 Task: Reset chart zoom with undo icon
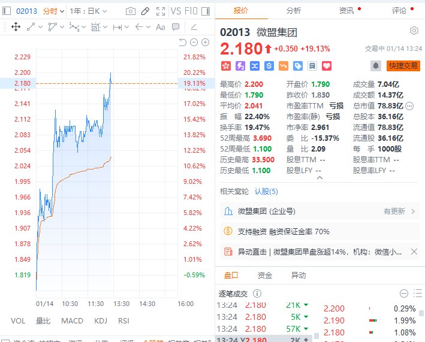point(183,43)
